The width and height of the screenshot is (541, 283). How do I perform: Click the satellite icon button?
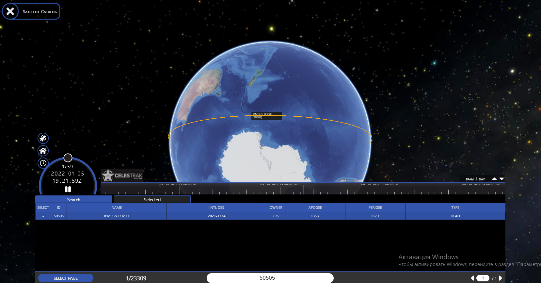(43, 138)
